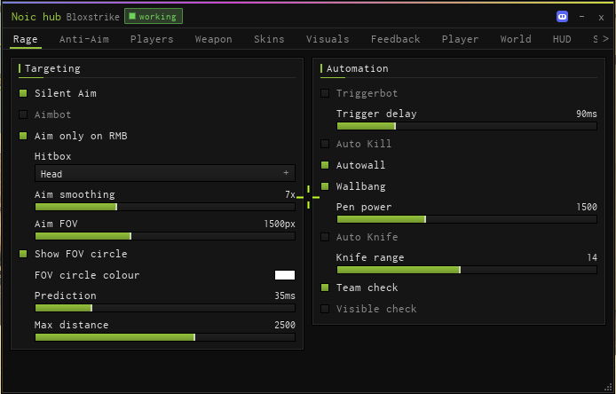Go to the World tab
The height and width of the screenshot is (394, 616).
click(x=516, y=39)
